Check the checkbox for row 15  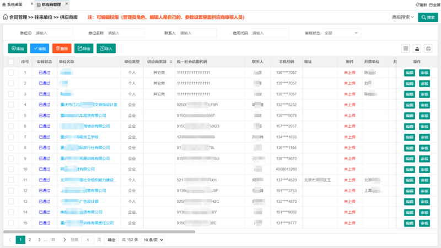11,223
